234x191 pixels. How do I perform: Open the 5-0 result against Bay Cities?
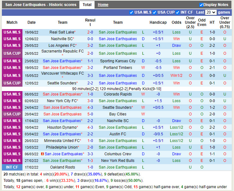tap(90, 114)
